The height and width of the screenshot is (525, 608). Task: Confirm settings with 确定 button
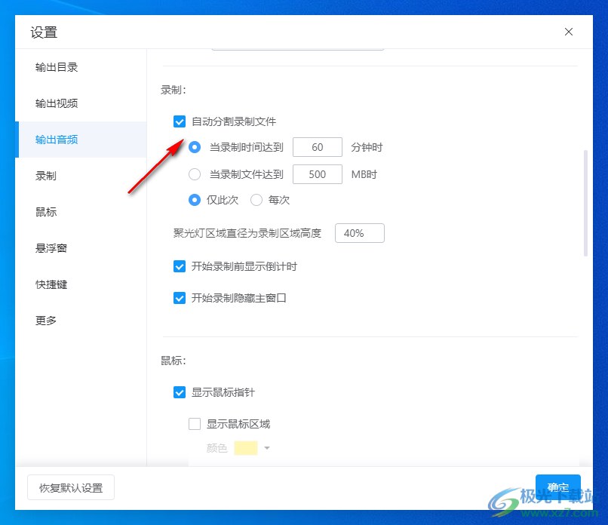pyautogui.click(x=557, y=487)
